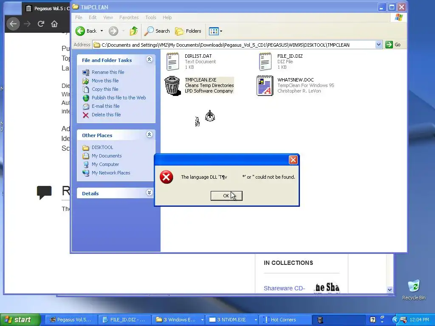Open the NTVDM.EXE taskbar group
The width and height of the screenshot is (435, 326).
coord(232,320)
